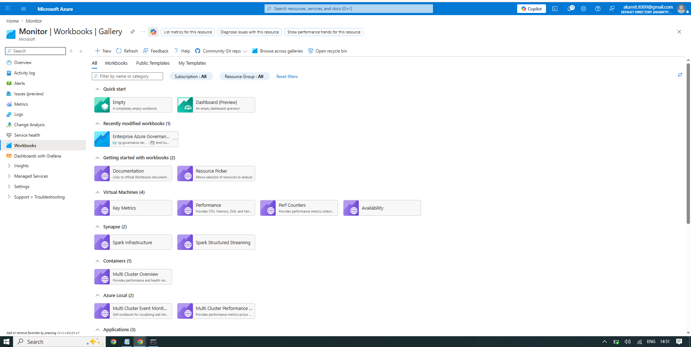This screenshot has width=691, height=347.
Task: Click List metrics for this resource
Action: coord(188,32)
